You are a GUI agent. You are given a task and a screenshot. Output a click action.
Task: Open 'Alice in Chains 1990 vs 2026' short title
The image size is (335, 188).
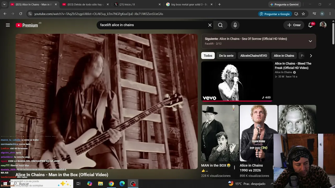[x=251, y=168]
